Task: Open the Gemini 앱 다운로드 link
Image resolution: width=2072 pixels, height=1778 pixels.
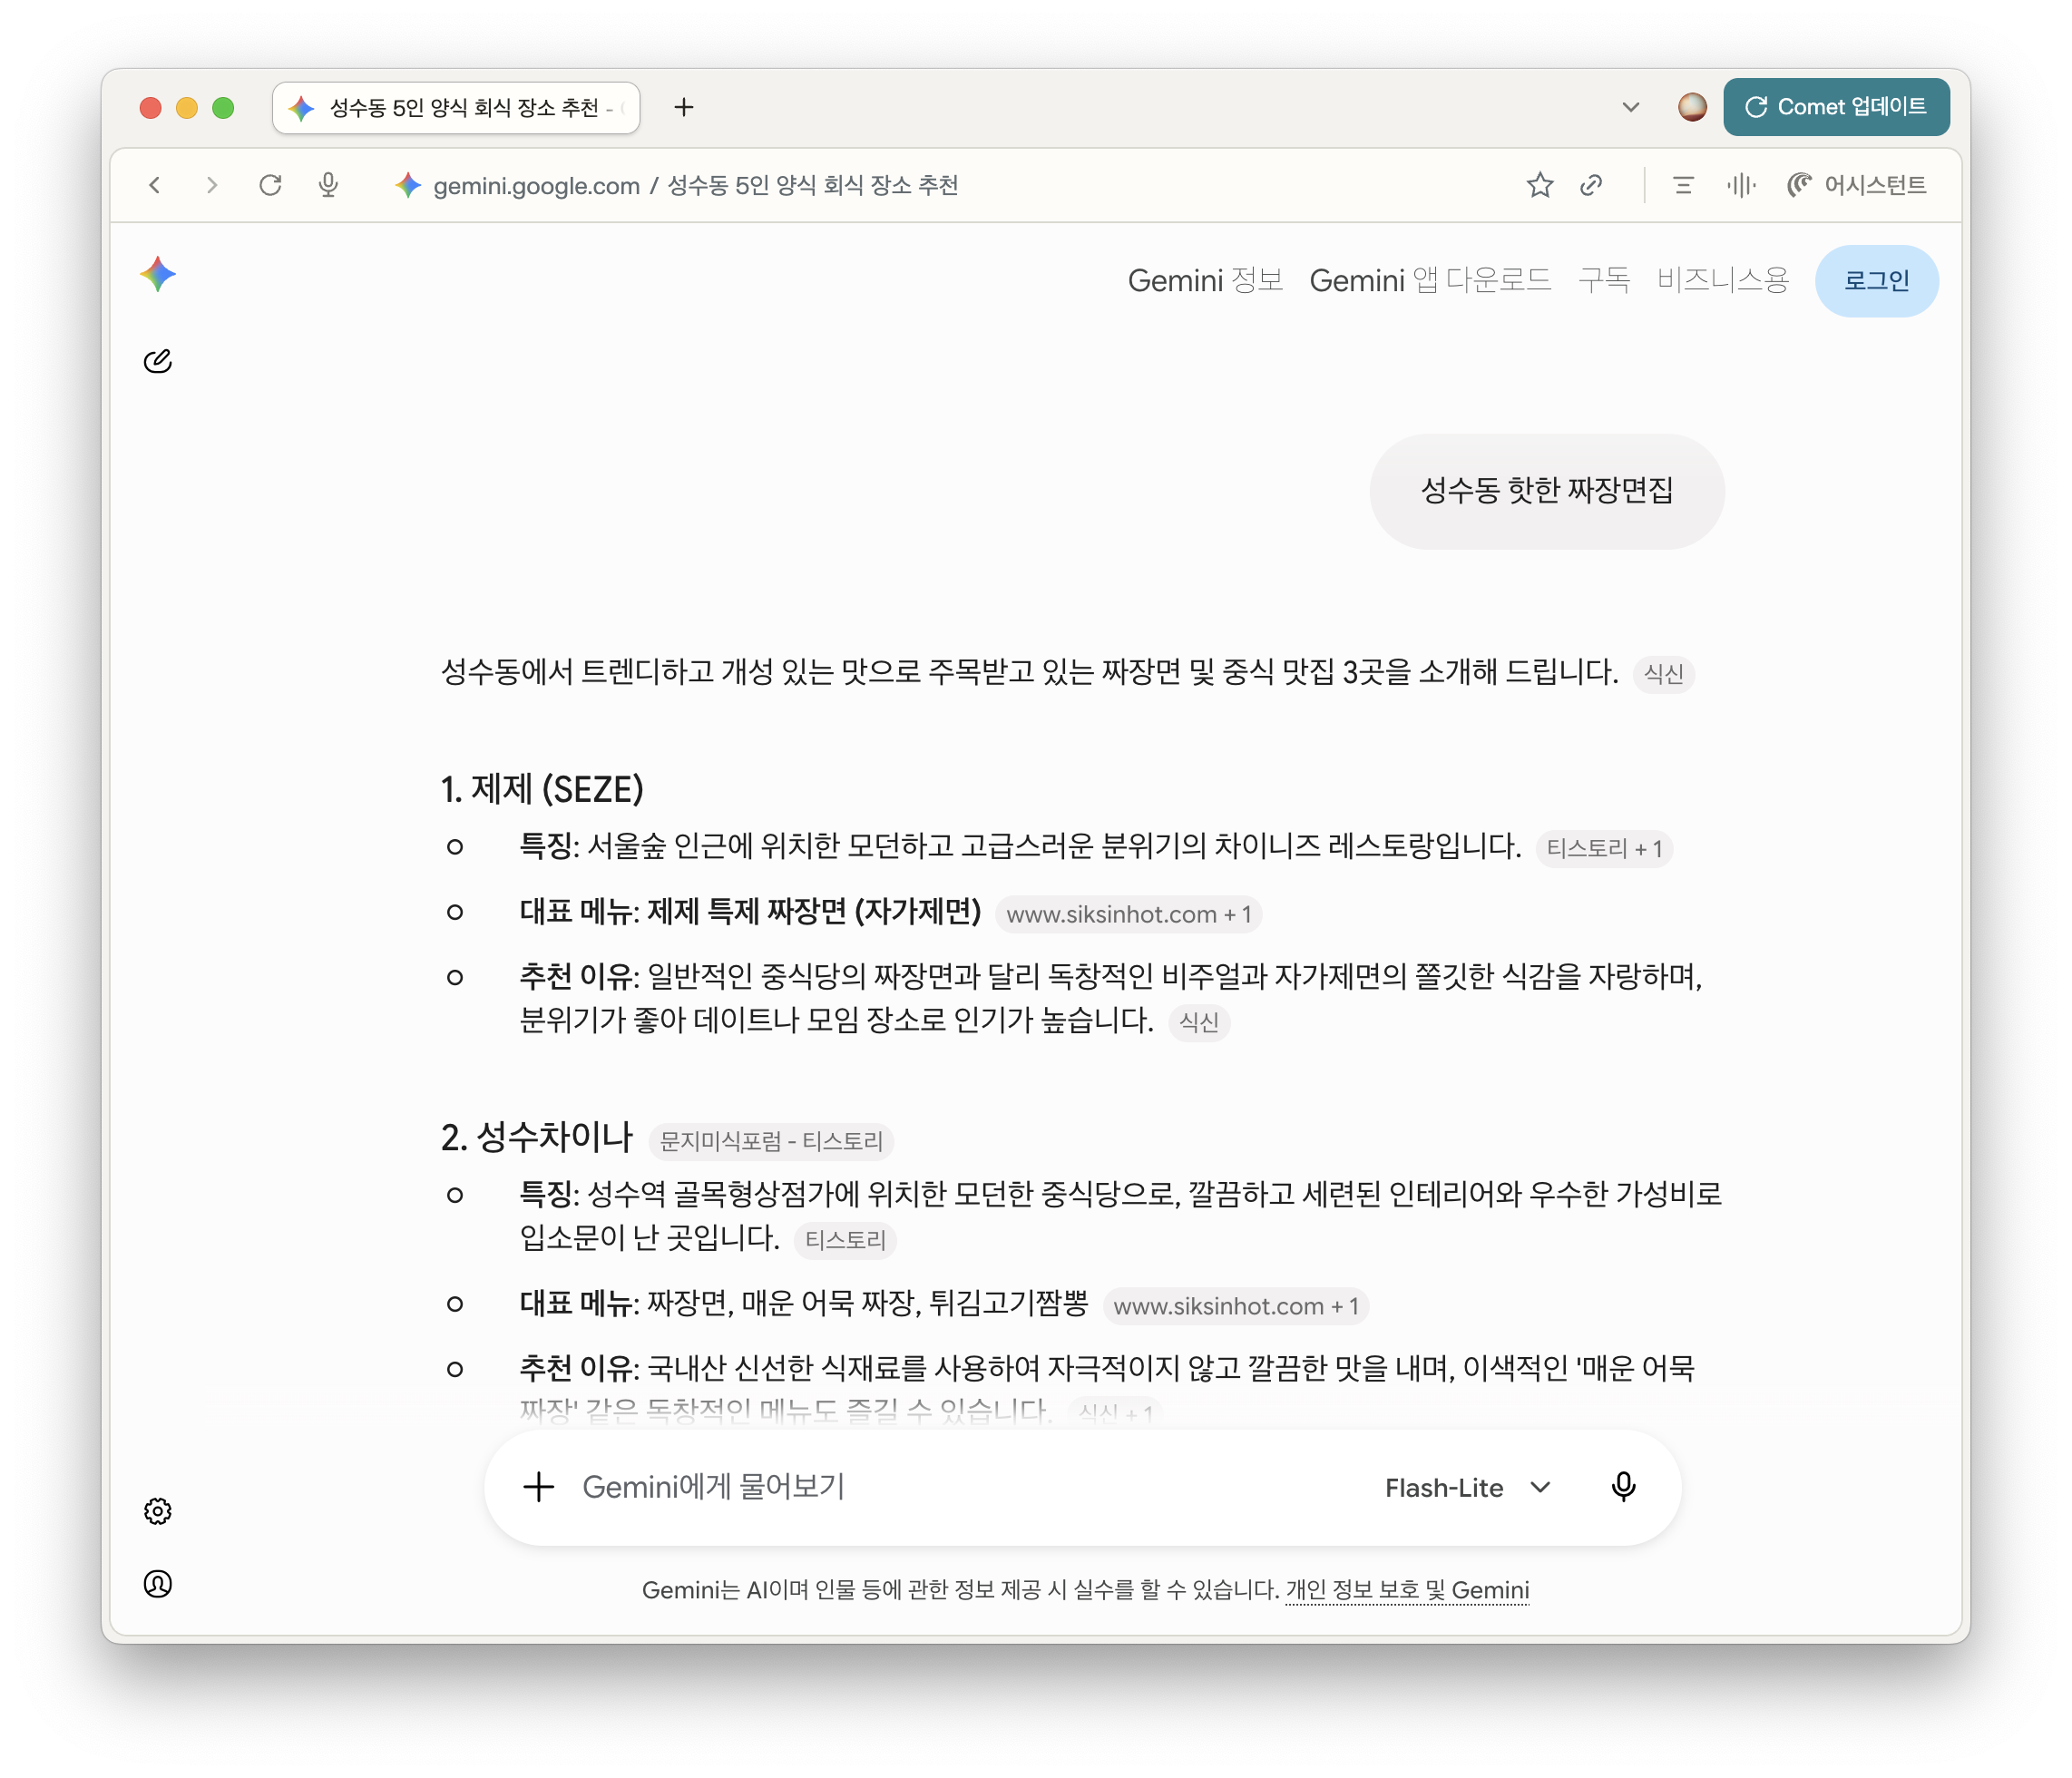Action: 1430,281
